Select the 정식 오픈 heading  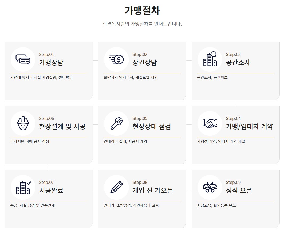pos(239,191)
